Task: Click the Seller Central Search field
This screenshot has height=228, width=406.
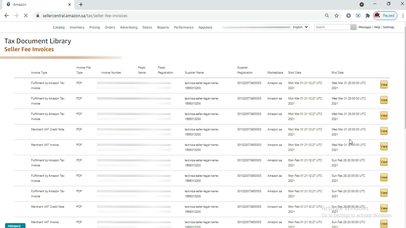Action: point(332,27)
